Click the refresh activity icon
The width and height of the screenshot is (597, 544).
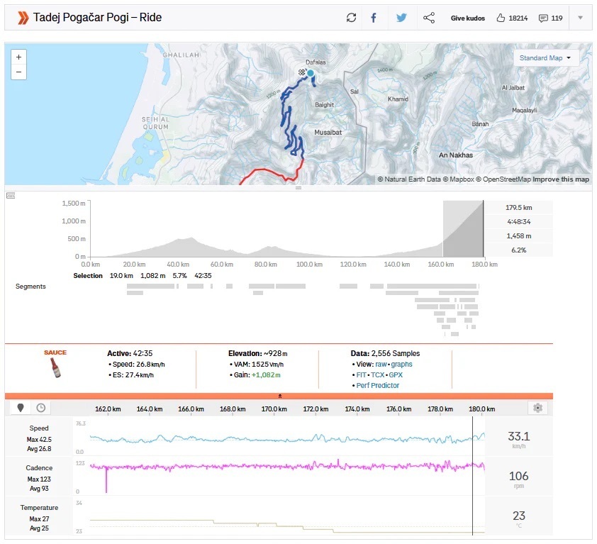[351, 18]
